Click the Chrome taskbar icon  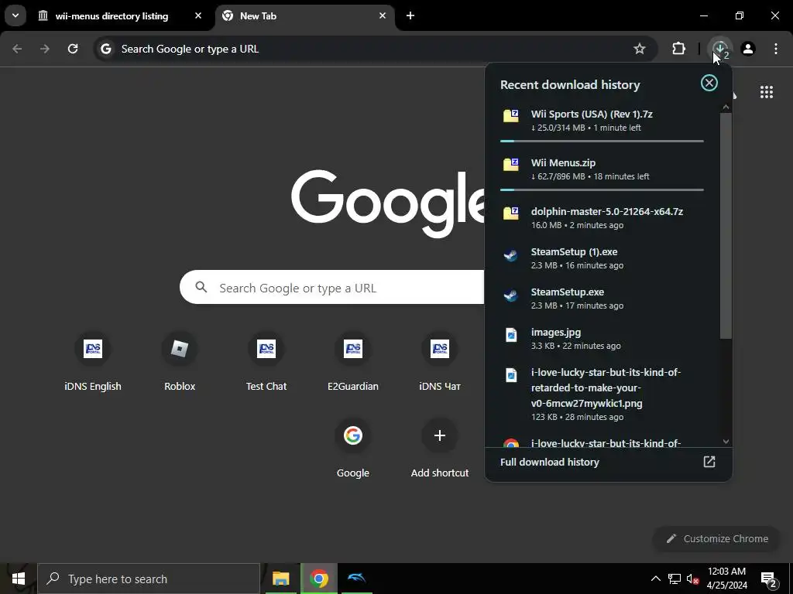pos(318,579)
